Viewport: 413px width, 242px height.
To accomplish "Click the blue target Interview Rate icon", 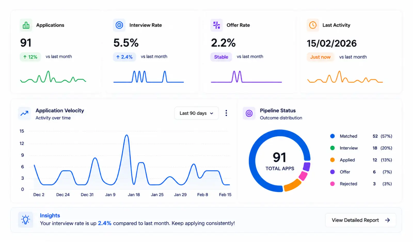I will [x=119, y=25].
